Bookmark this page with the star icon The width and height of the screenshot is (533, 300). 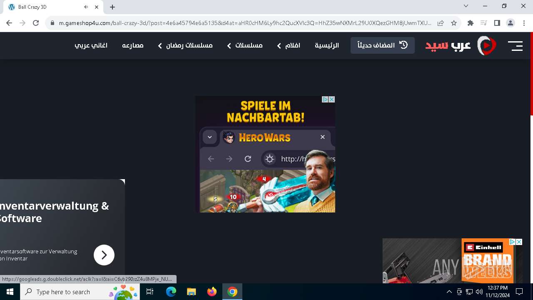point(454,23)
